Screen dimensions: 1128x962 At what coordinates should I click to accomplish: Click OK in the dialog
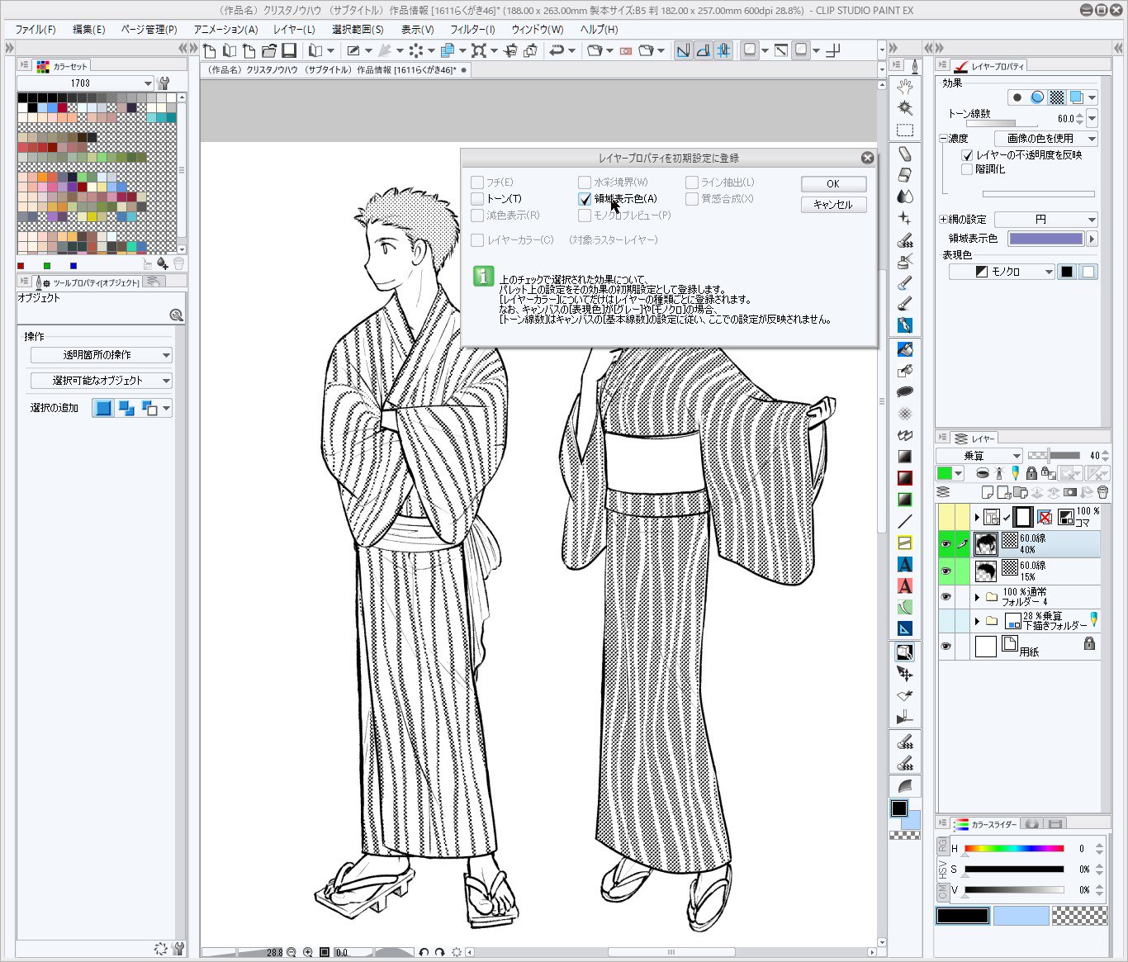coord(833,184)
